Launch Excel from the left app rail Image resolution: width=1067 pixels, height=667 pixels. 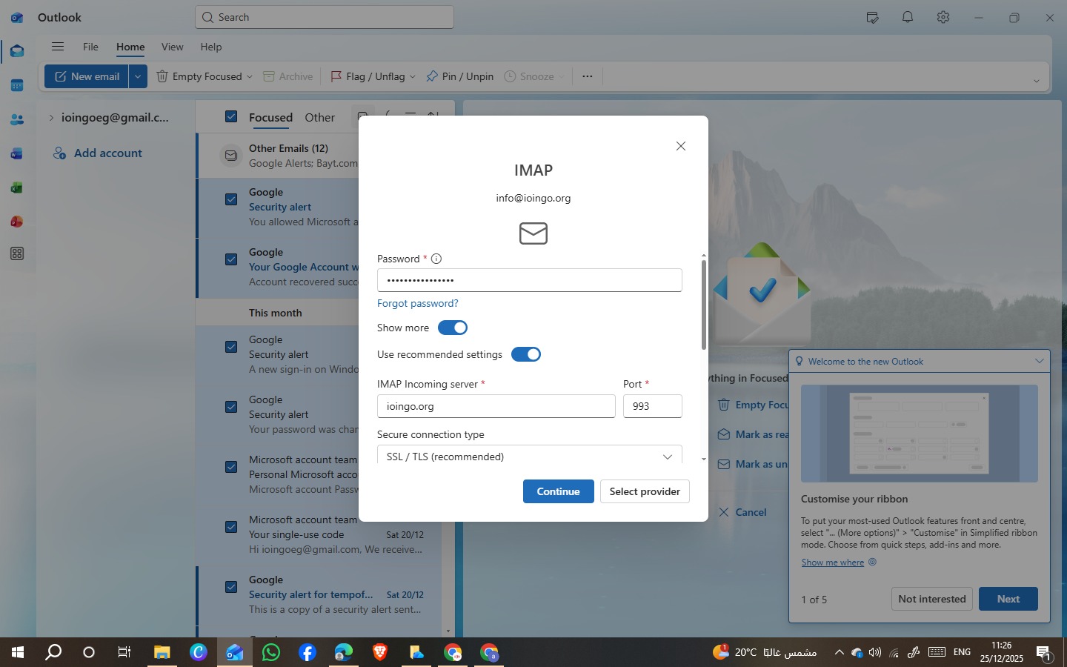tap(17, 188)
